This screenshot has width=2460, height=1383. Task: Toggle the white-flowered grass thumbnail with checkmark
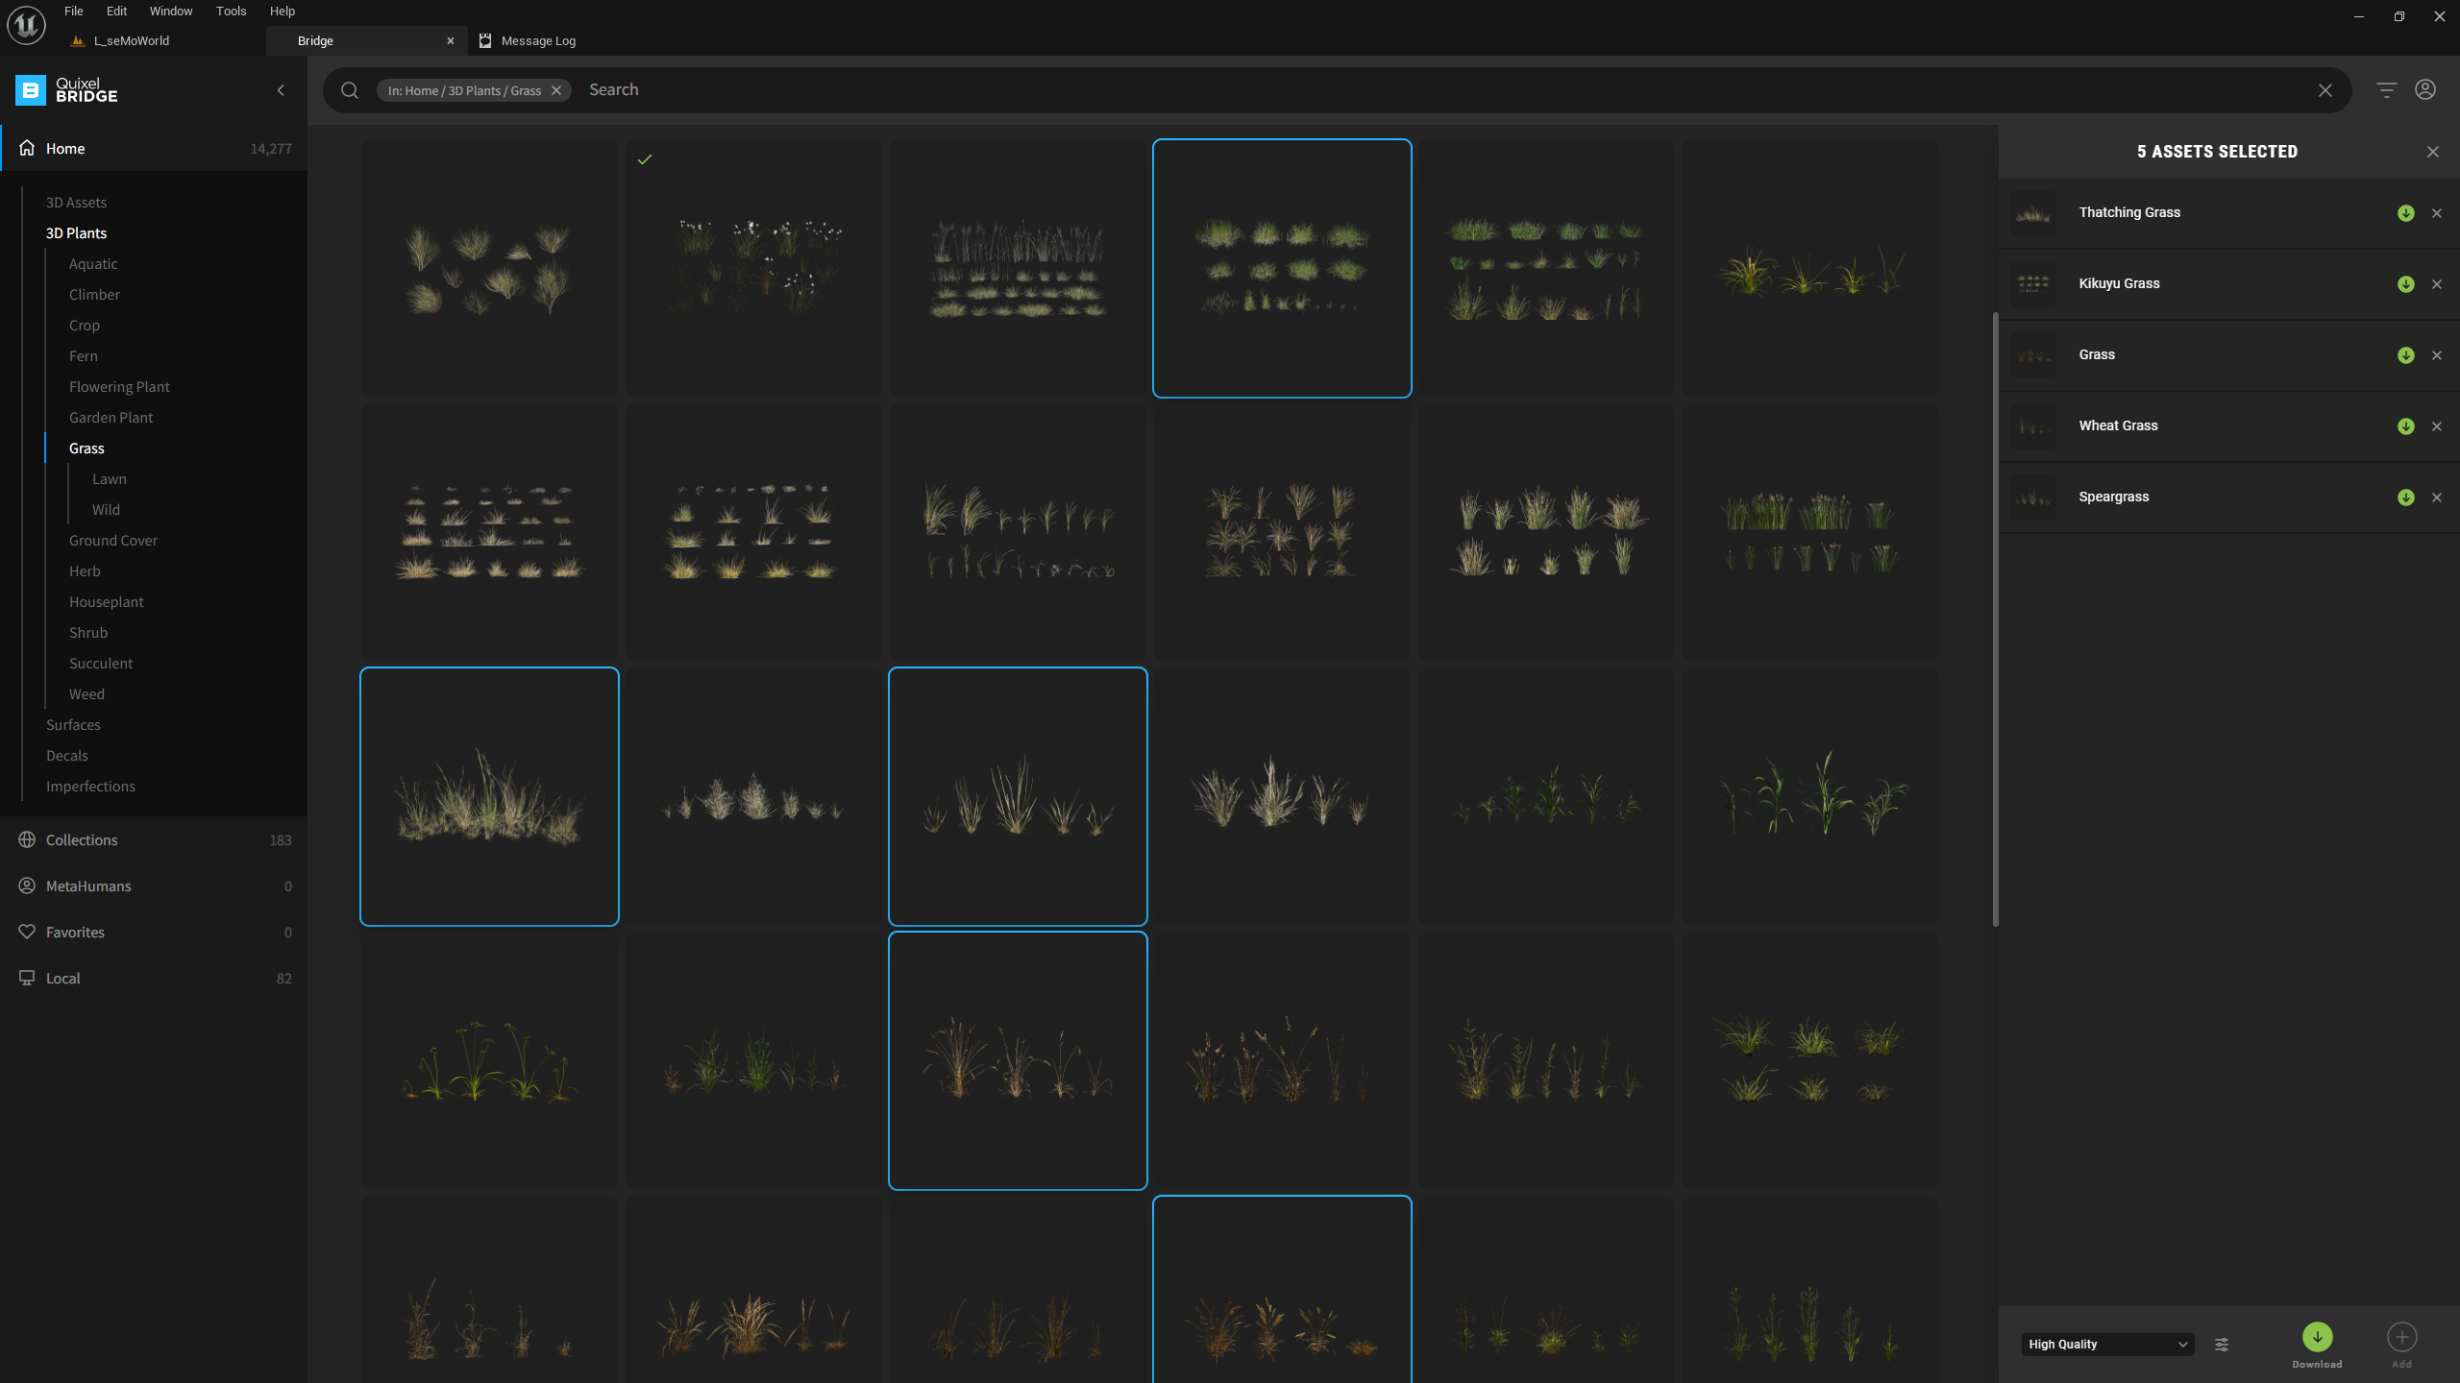pyautogui.click(x=753, y=268)
